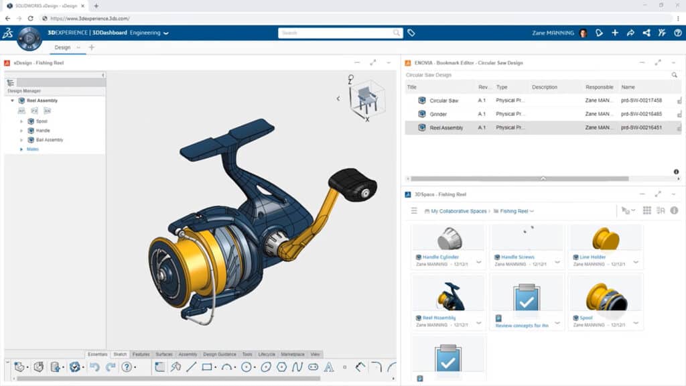
Task: Select the Arc sketch tool
Action: [228, 366]
